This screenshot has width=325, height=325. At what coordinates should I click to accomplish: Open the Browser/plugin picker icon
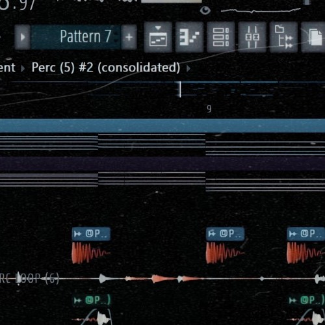click(283, 37)
